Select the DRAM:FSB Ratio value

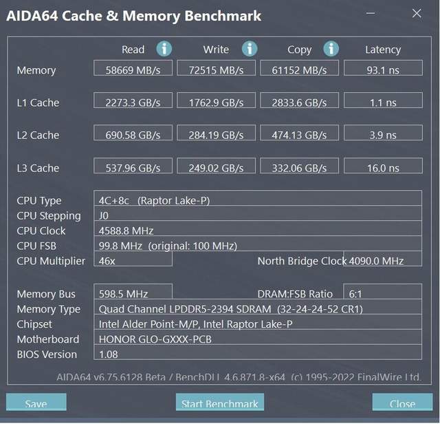(x=383, y=294)
